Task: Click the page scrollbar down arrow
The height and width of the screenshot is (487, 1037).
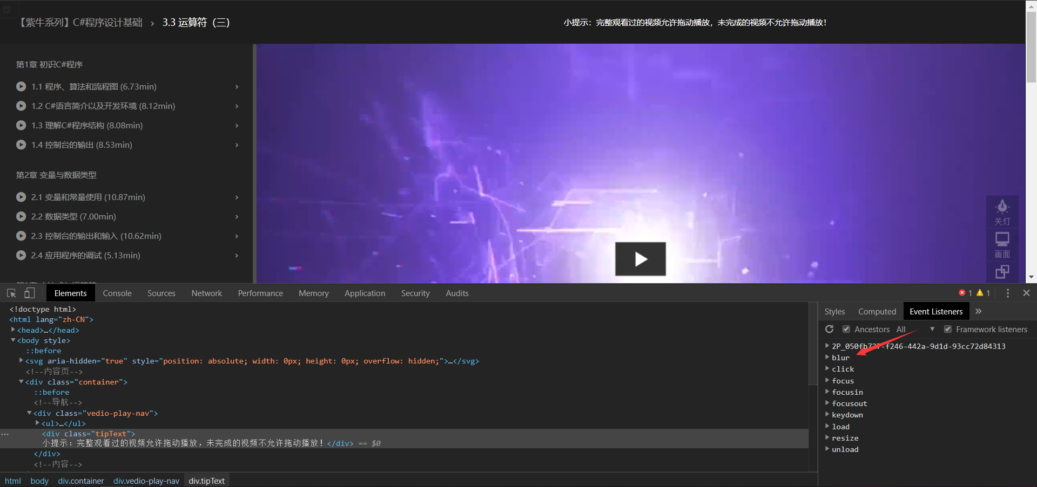Action: coord(1032,277)
